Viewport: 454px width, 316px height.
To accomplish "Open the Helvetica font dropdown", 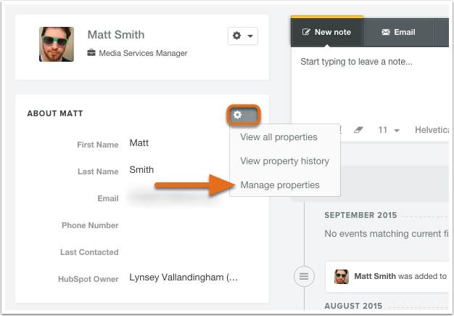I will [x=432, y=130].
